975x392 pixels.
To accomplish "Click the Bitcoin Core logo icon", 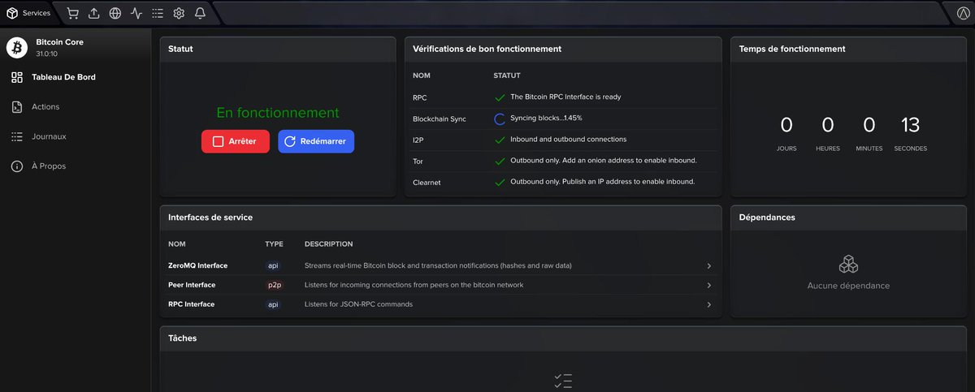I will [x=17, y=48].
